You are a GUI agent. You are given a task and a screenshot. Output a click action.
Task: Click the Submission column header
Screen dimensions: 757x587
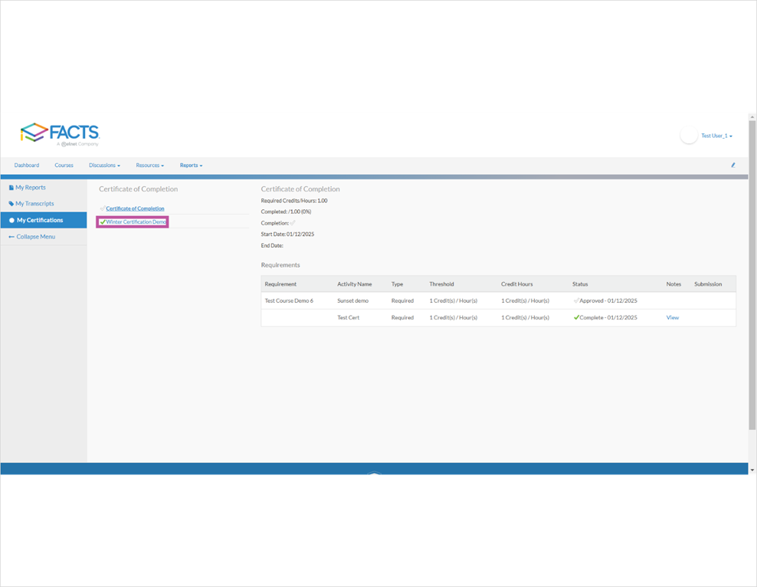click(x=708, y=284)
